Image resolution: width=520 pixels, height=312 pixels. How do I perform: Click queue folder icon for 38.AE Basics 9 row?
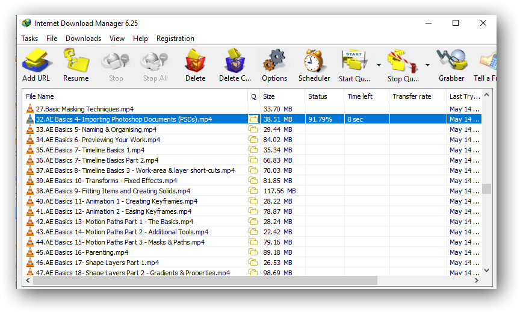[x=253, y=191]
